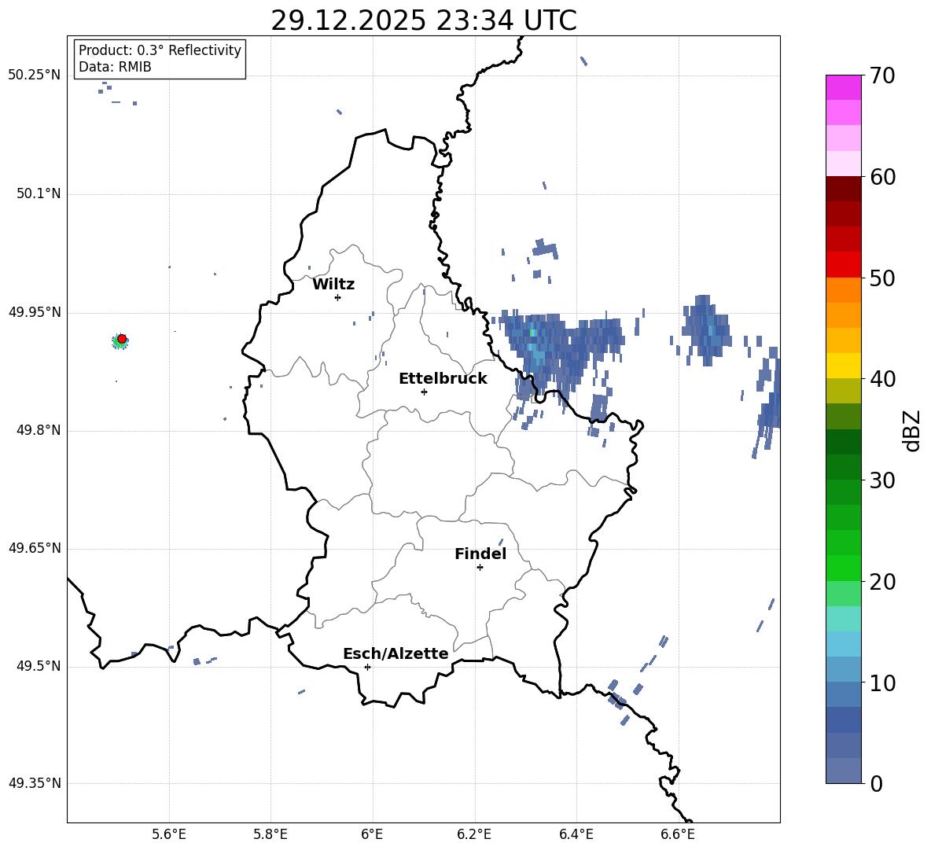Click the 0 colorbar tick label
This screenshot has width=931, height=850.
(x=876, y=783)
